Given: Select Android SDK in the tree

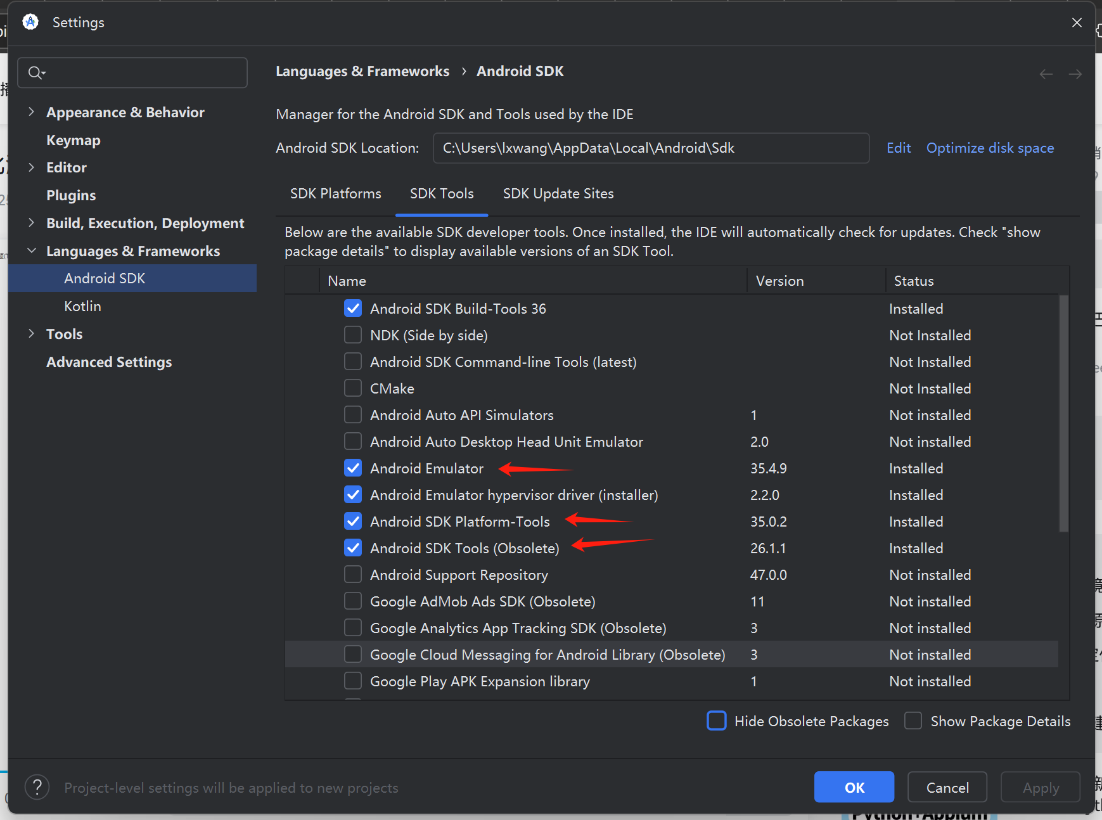Looking at the screenshot, I should pos(132,278).
